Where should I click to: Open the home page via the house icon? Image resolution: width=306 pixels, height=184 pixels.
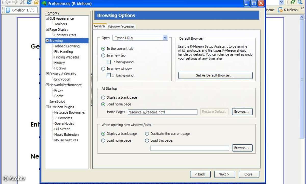point(36,2)
